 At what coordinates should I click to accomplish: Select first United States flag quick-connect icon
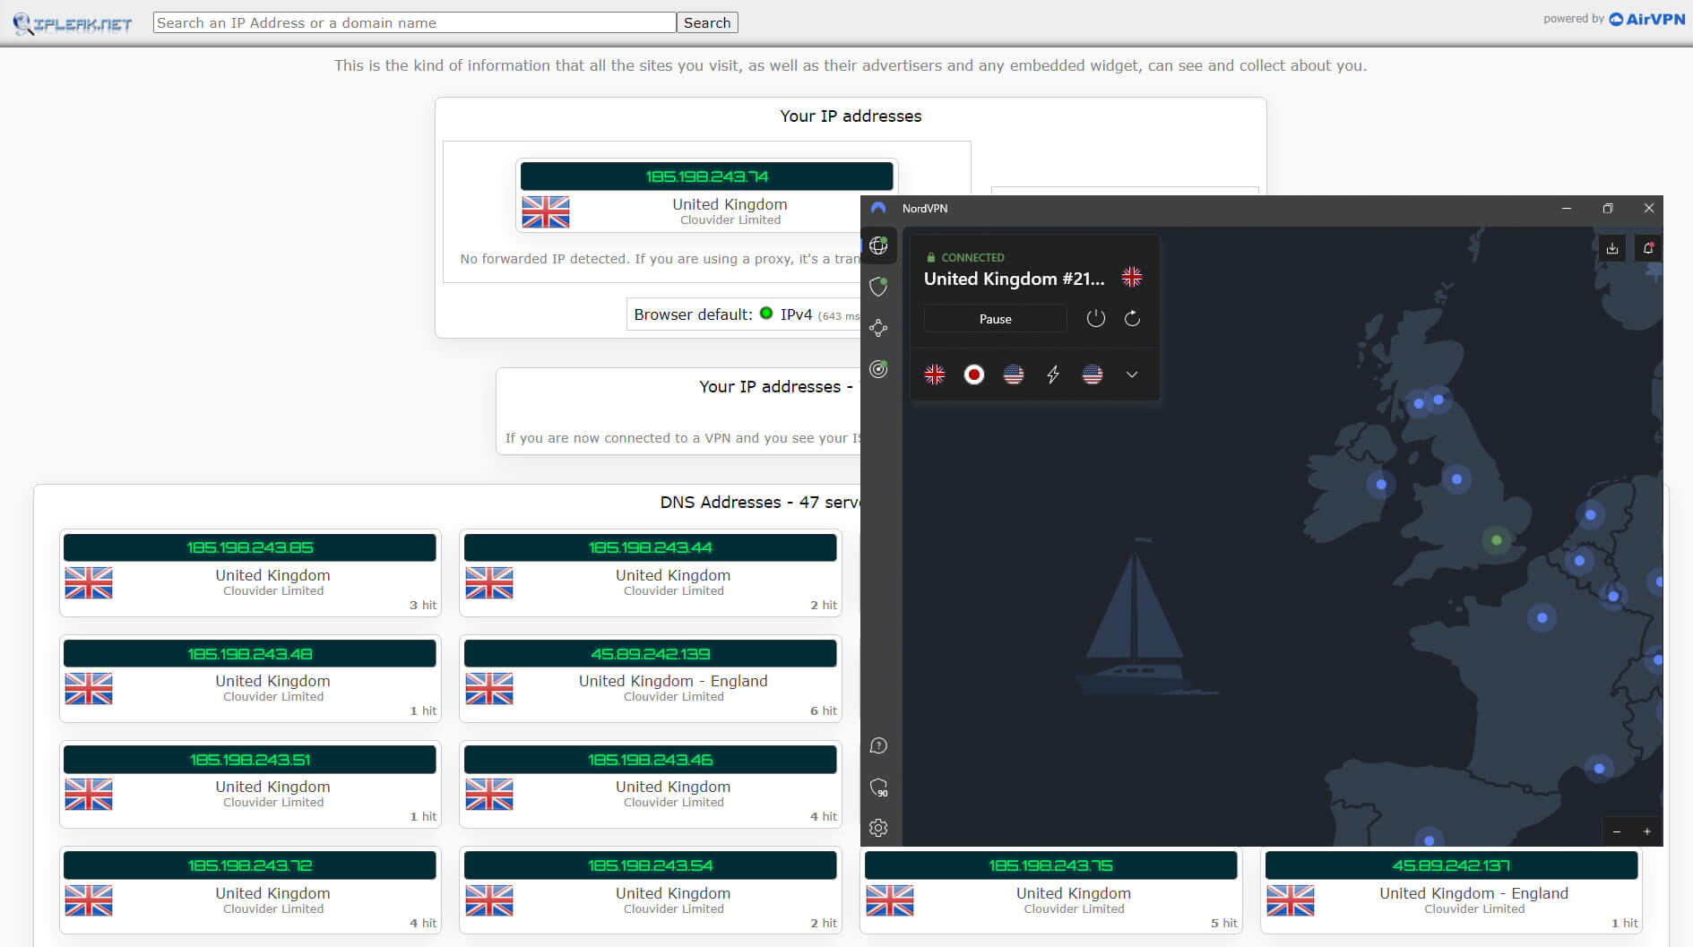pos(1014,374)
